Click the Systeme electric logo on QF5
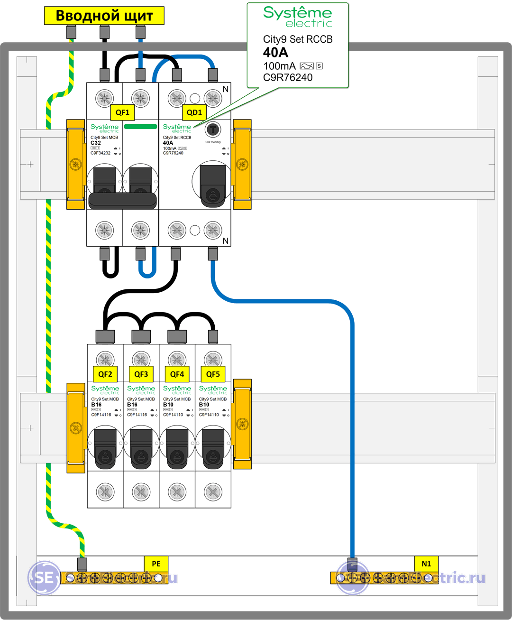The width and height of the screenshot is (512, 620). pos(213,390)
